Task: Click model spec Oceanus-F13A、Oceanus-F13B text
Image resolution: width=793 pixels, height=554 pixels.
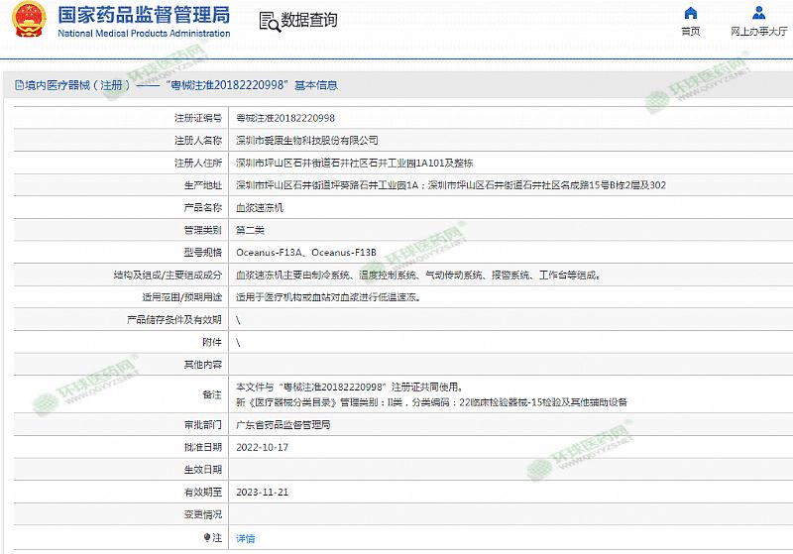Action: click(305, 253)
